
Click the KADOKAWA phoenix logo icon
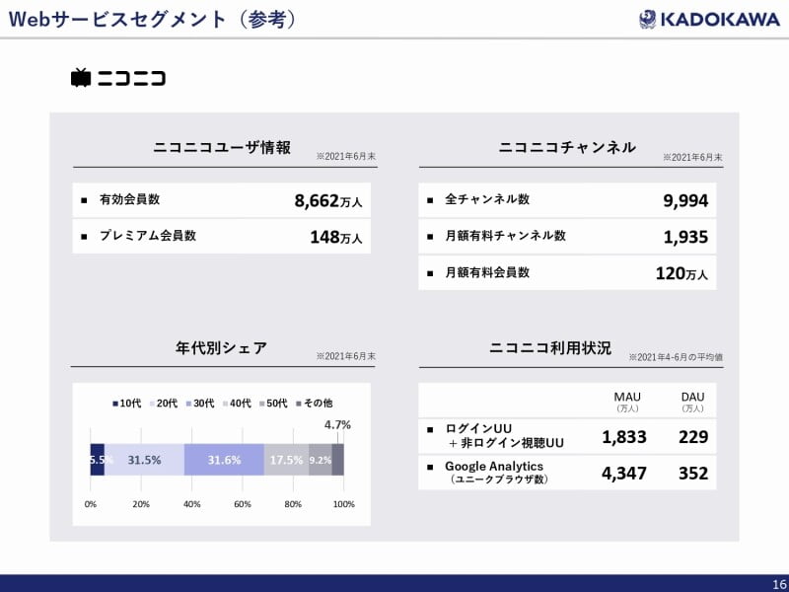tap(645, 19)
